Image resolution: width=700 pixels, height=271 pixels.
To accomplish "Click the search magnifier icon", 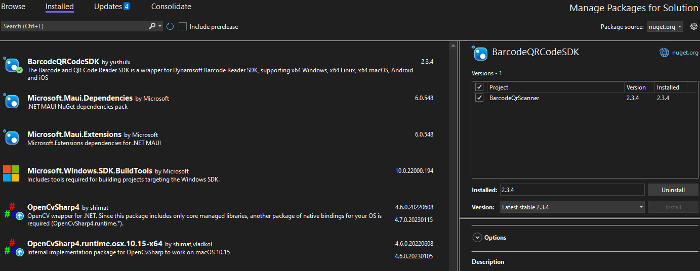I will [152, 26].
